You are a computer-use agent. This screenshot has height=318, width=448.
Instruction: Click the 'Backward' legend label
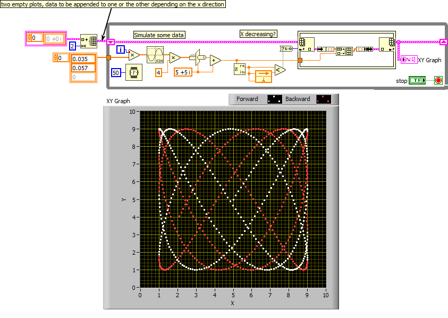coord(298,99)
